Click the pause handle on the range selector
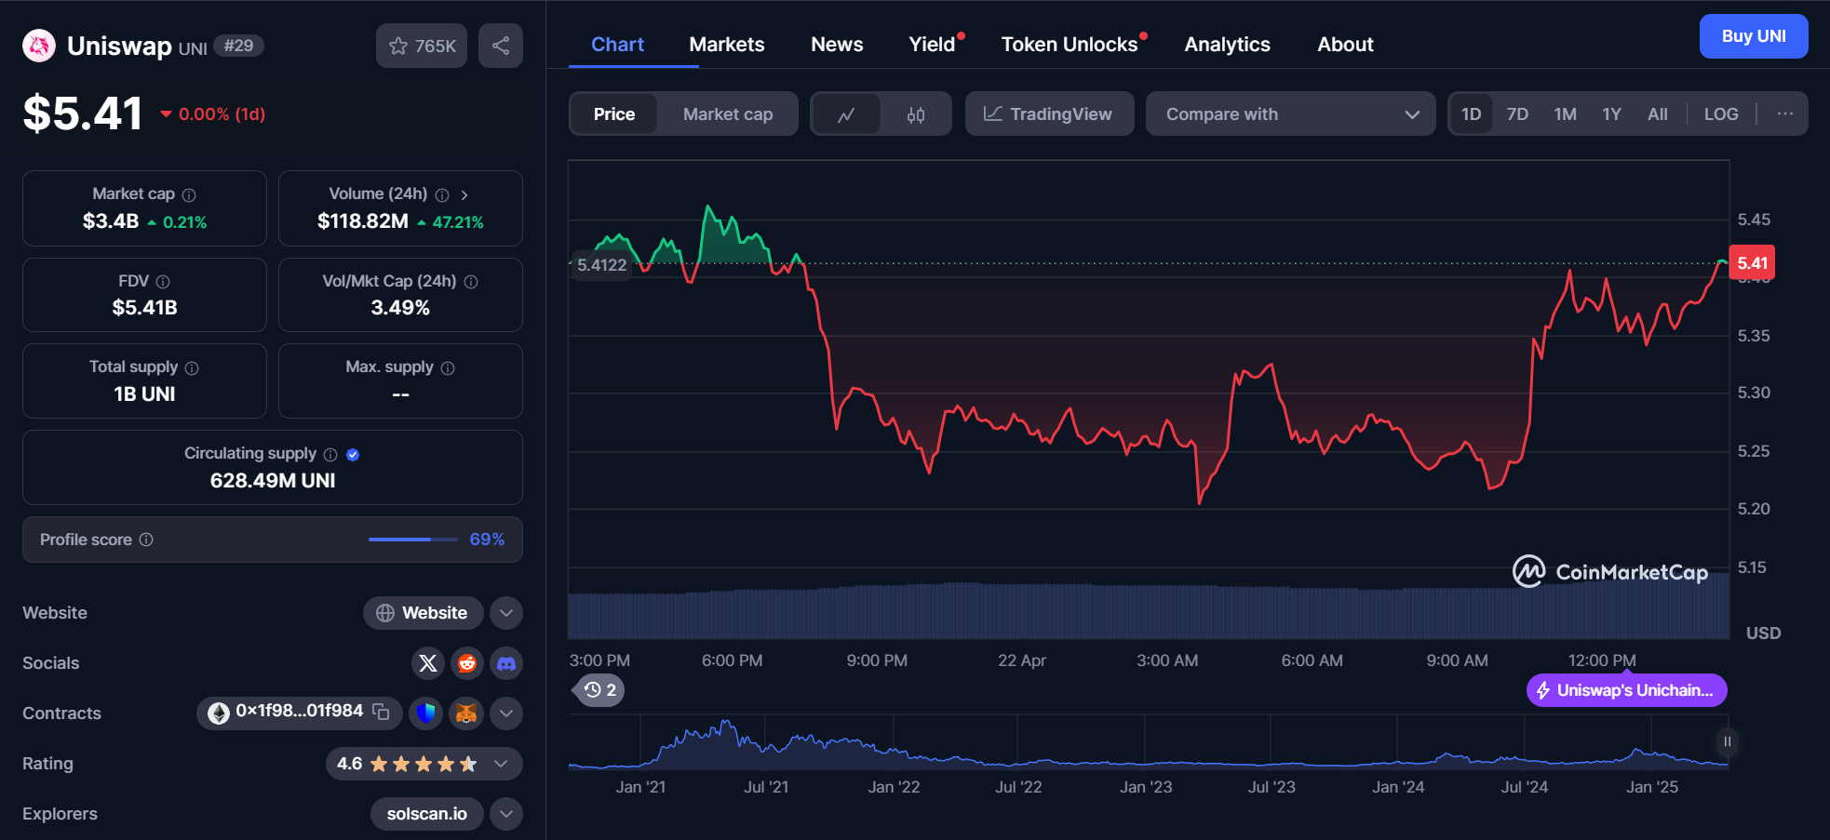 [x=1727, y=741]
